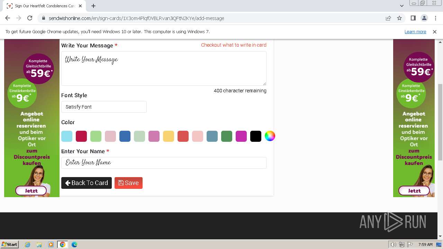Pick the steel blue color swatch
Viewport: 443px width, 249px height.
pyautogui.click(x=212, y=136)
